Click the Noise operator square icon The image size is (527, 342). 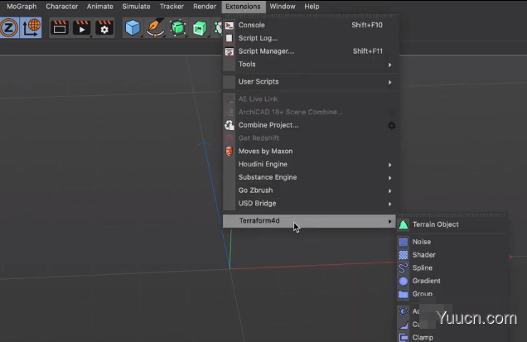tap(404, 242)
